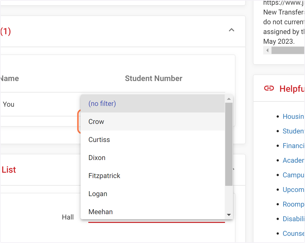Open the Campus link

click(x=294, y=175)
